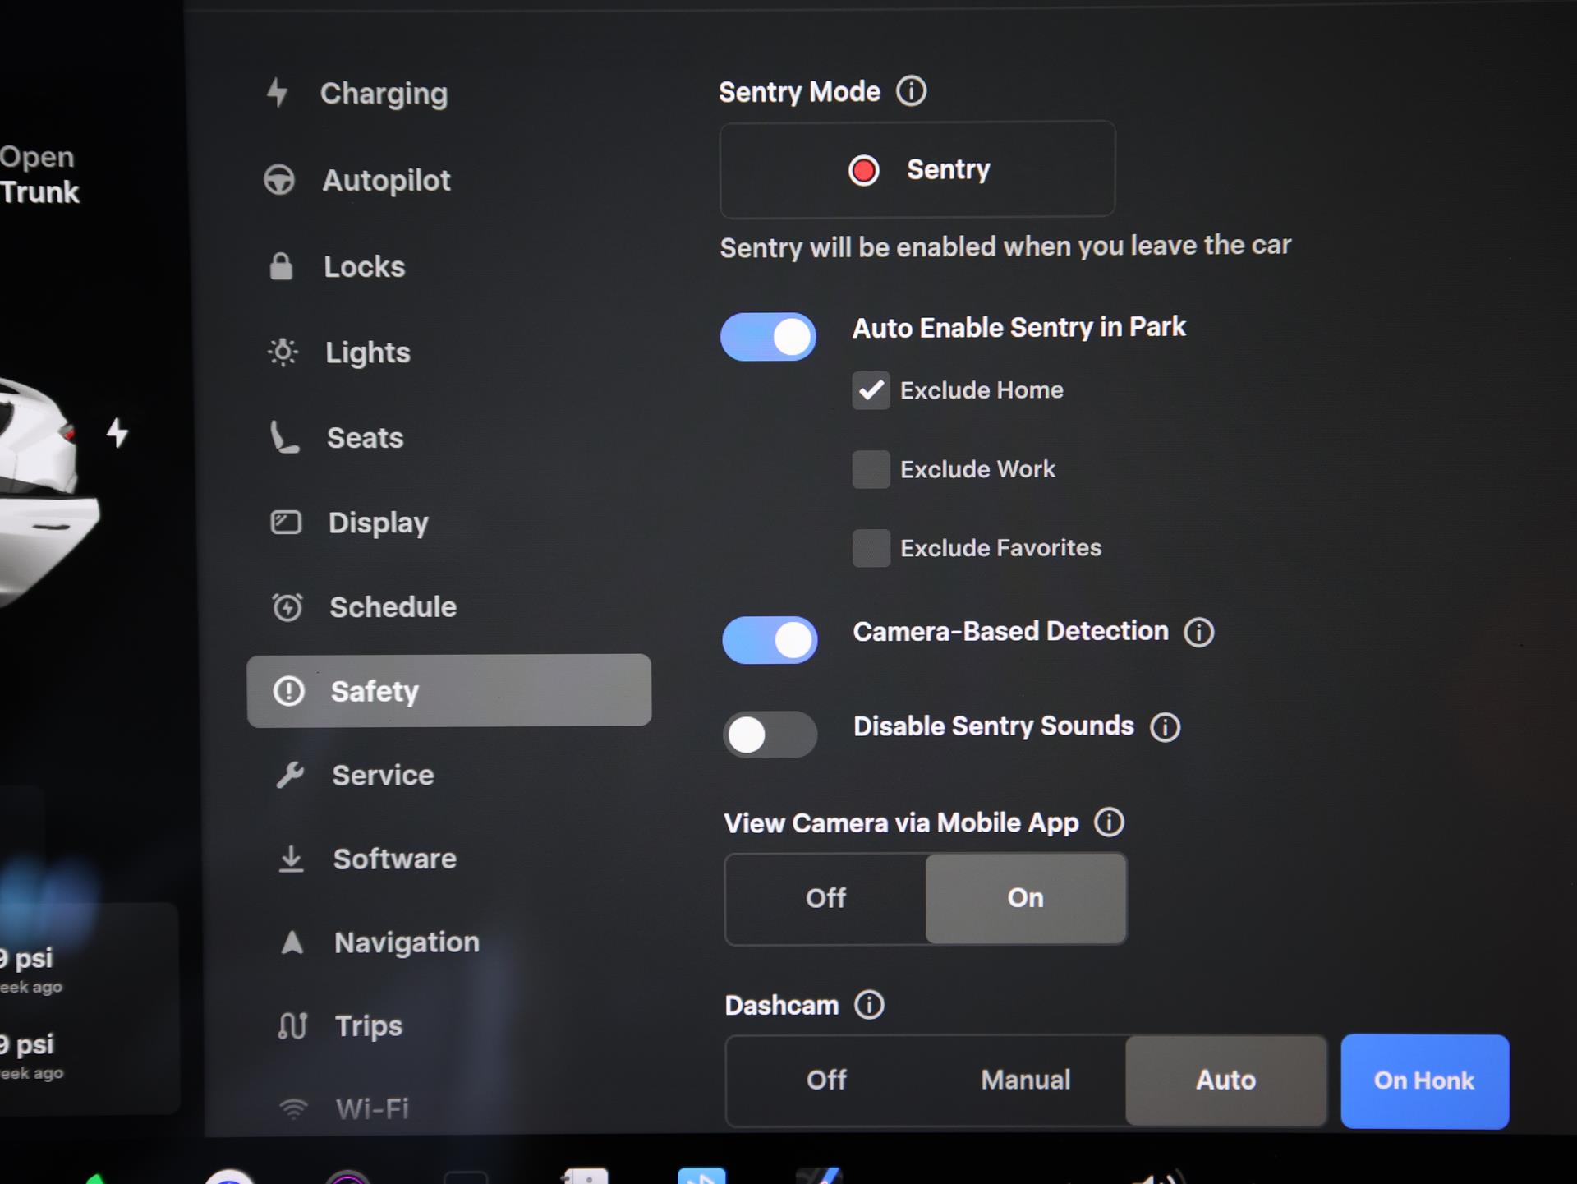Click info icon beside Disable Sentry Sounds
Screen dimensions: 1577x1184
1165,727
